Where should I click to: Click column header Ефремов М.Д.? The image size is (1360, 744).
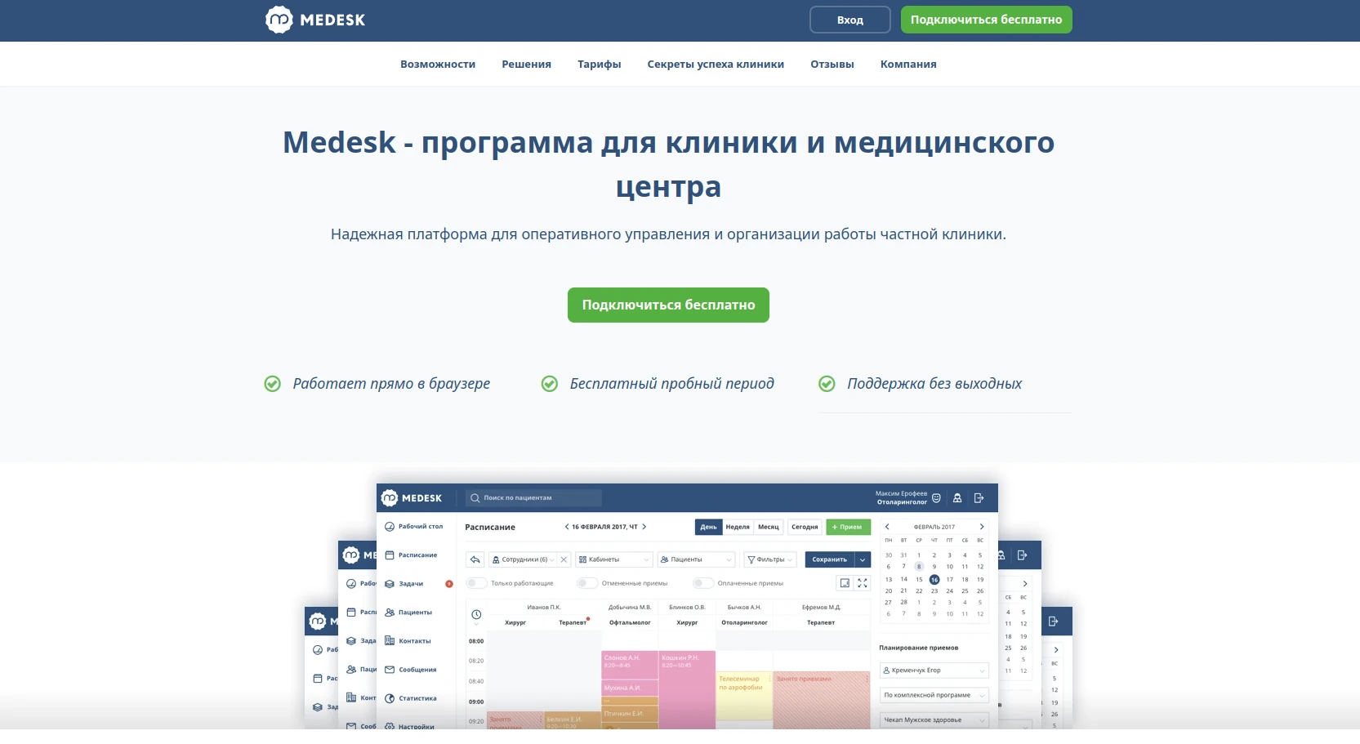coord(821,608)
